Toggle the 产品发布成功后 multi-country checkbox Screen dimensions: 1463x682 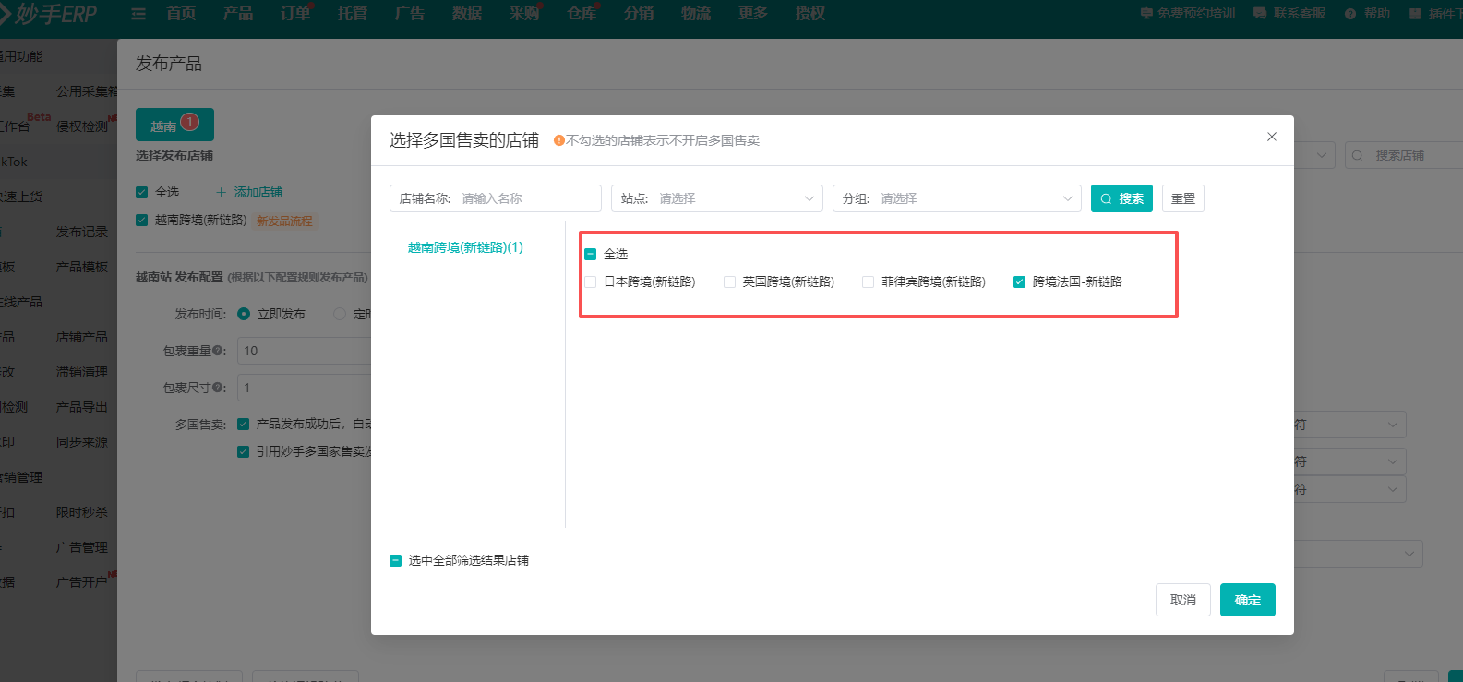(243, 424)
